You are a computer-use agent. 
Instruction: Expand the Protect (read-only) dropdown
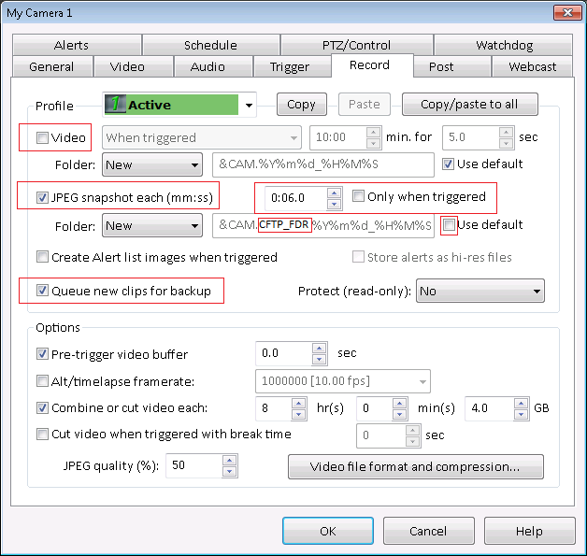(x=536, y=292)
